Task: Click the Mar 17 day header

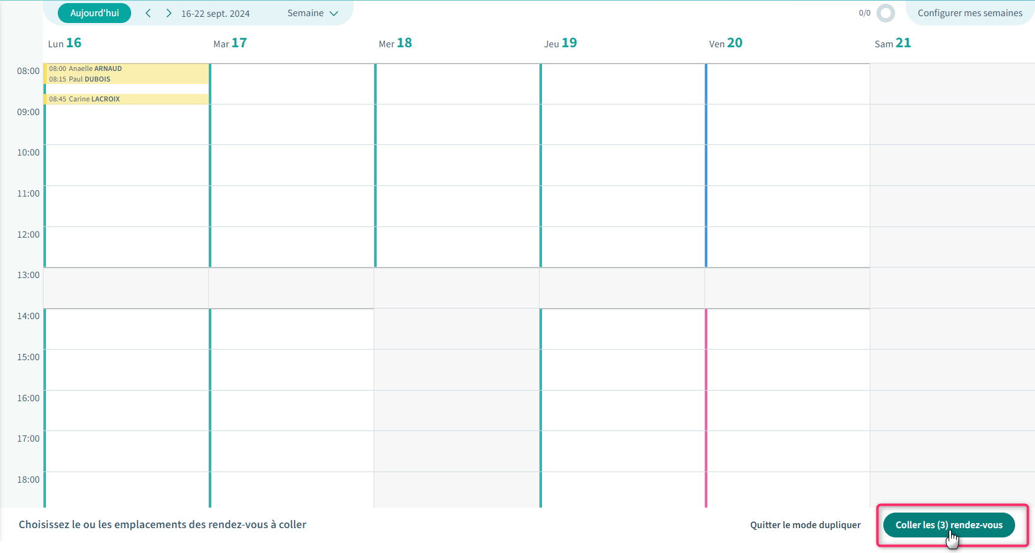Action: (x=230, y=43)
